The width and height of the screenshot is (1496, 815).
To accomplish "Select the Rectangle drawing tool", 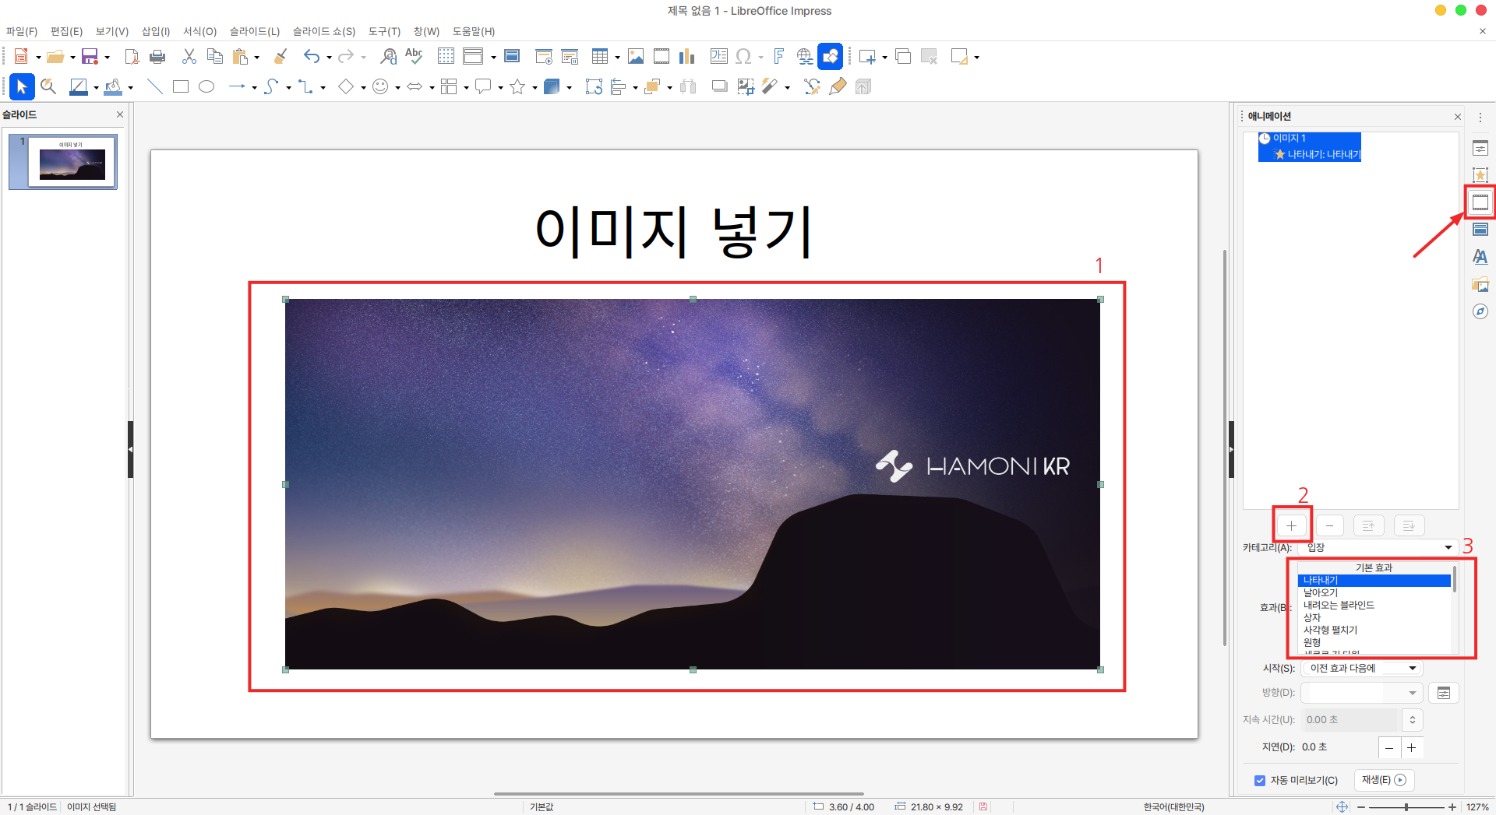I will coord(181,87).
